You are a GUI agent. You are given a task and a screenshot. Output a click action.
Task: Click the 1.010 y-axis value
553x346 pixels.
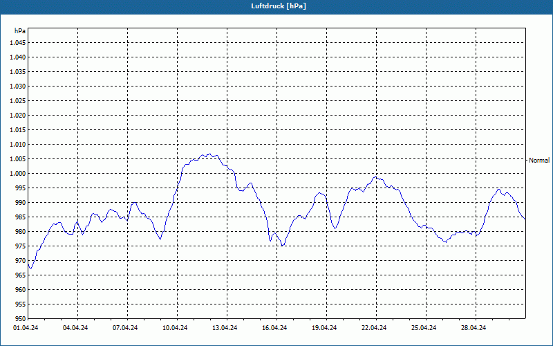pyautogui.click(x=18, y=145)
